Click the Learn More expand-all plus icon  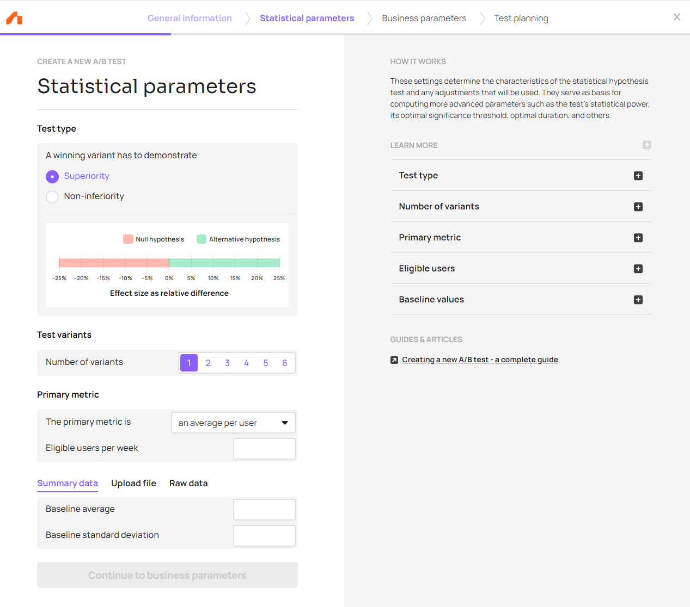pyautogui.click(x=646, y=145)
